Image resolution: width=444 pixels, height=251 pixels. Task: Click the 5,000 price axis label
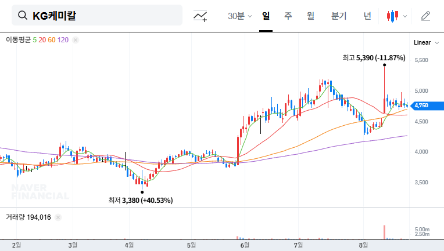421,91
